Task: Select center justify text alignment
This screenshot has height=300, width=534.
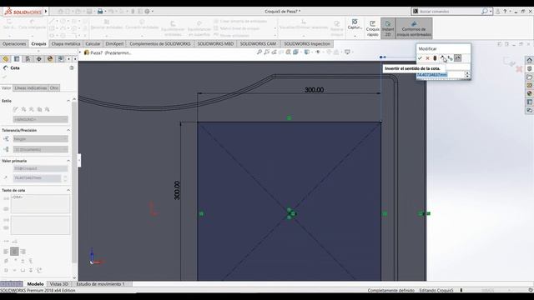Action: click(14, 252)
